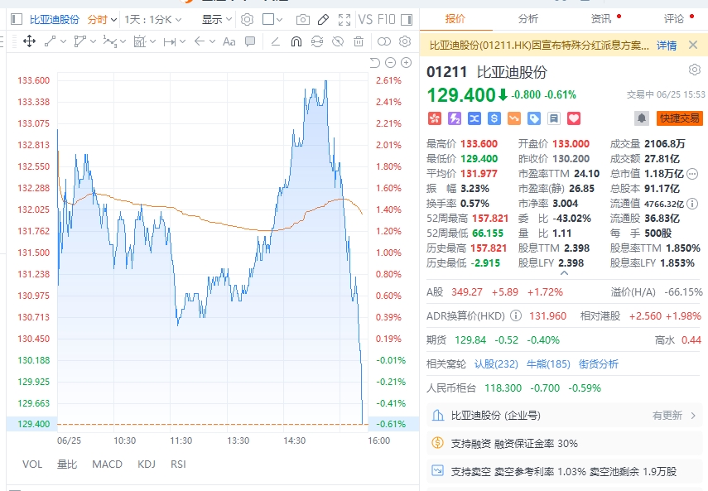Zoom out chart with minus icon
Viewport: 708px width, 491px height.
(x=391, y=63)
